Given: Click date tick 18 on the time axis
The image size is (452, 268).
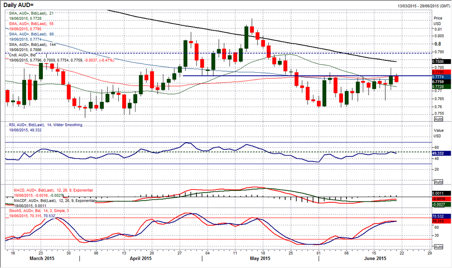Looking at the screenshot, I should [263, 253].
